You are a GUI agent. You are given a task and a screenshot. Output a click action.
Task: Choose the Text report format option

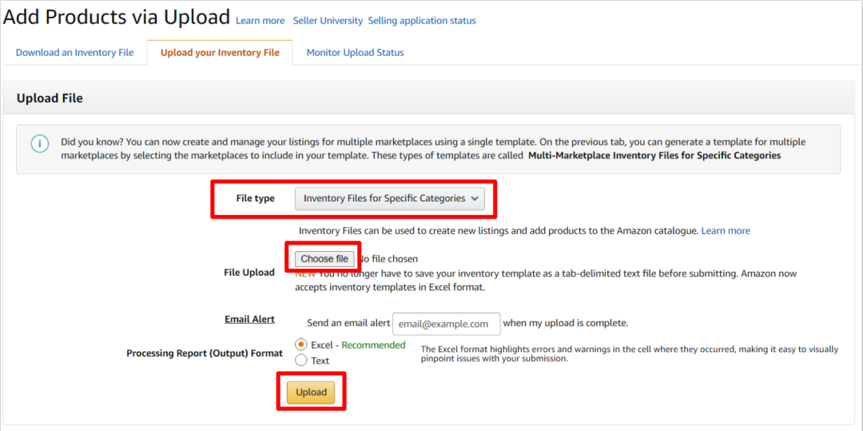pos(301,361)
